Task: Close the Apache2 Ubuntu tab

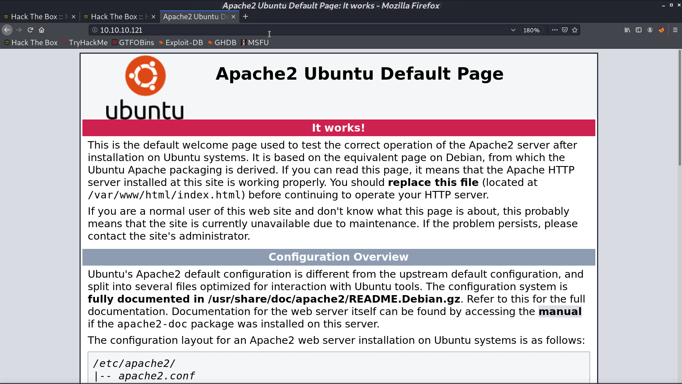Action: pyautogui.click(x=233, y=17)
